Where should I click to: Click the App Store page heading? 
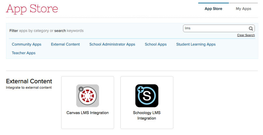32,9
